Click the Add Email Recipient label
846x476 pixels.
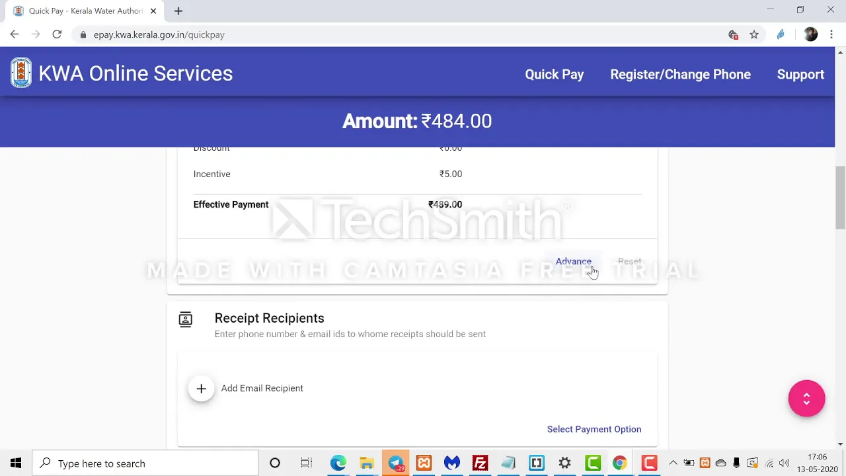click(262, 388)
